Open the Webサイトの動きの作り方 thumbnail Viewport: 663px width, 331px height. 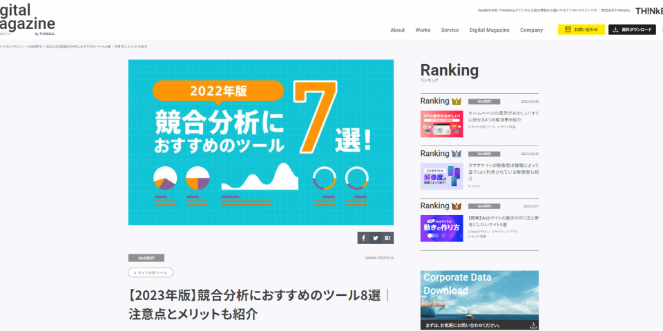tap(442, 228)
